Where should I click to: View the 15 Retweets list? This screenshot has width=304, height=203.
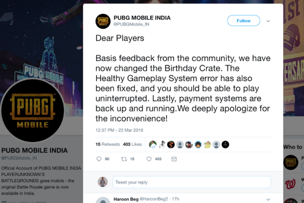coord(108,145)
